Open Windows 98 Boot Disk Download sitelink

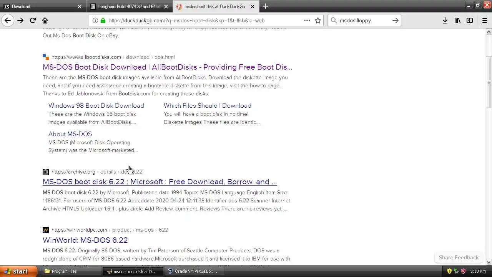pos(96,105)
